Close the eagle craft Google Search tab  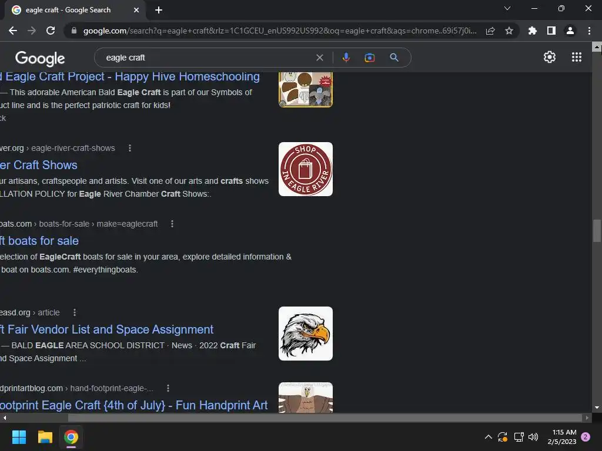pyautogui.click(x=136, y=10)
